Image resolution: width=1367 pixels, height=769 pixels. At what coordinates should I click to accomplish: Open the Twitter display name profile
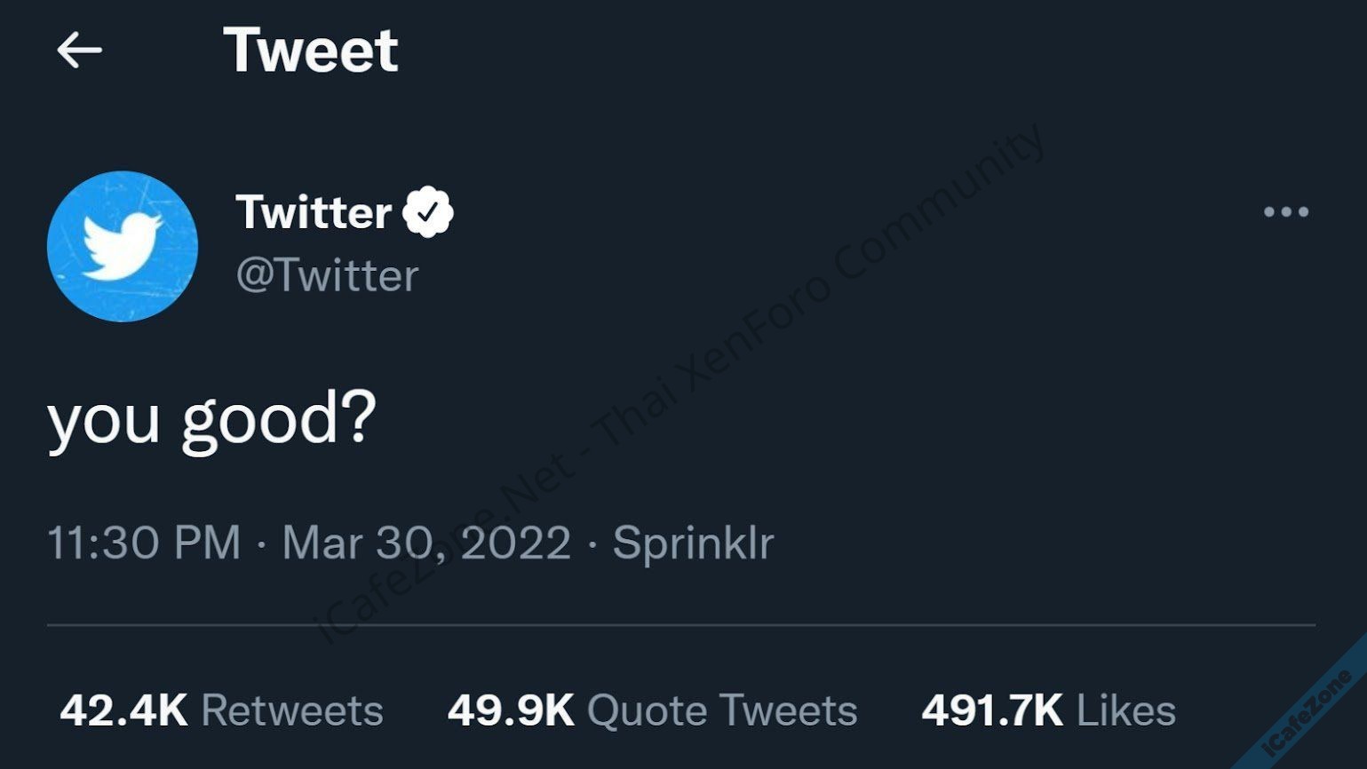click(x=314, y=212)
